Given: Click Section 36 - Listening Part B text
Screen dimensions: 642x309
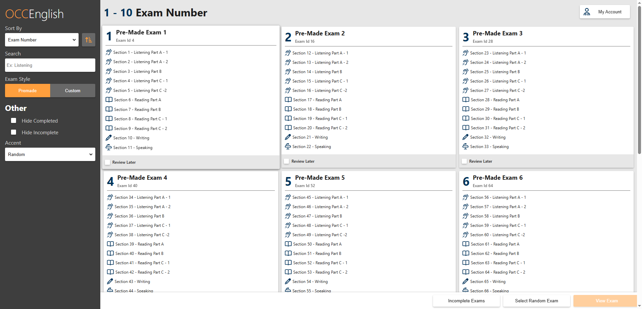Looking at the screenshot, I should 139,216.
